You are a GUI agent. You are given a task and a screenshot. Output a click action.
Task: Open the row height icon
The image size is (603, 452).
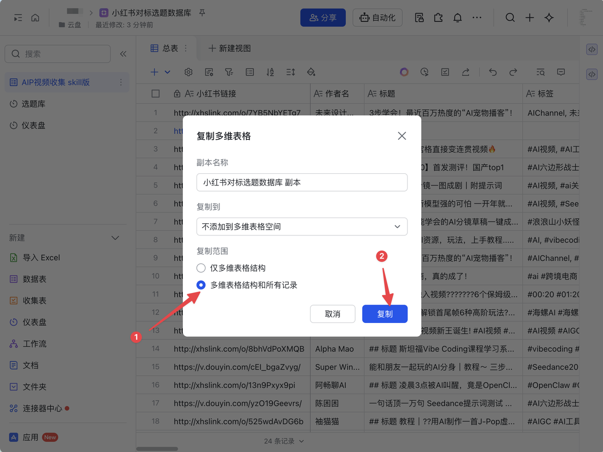point(291,72)
